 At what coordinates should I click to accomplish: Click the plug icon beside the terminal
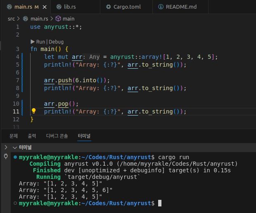[x=6, y=156]
